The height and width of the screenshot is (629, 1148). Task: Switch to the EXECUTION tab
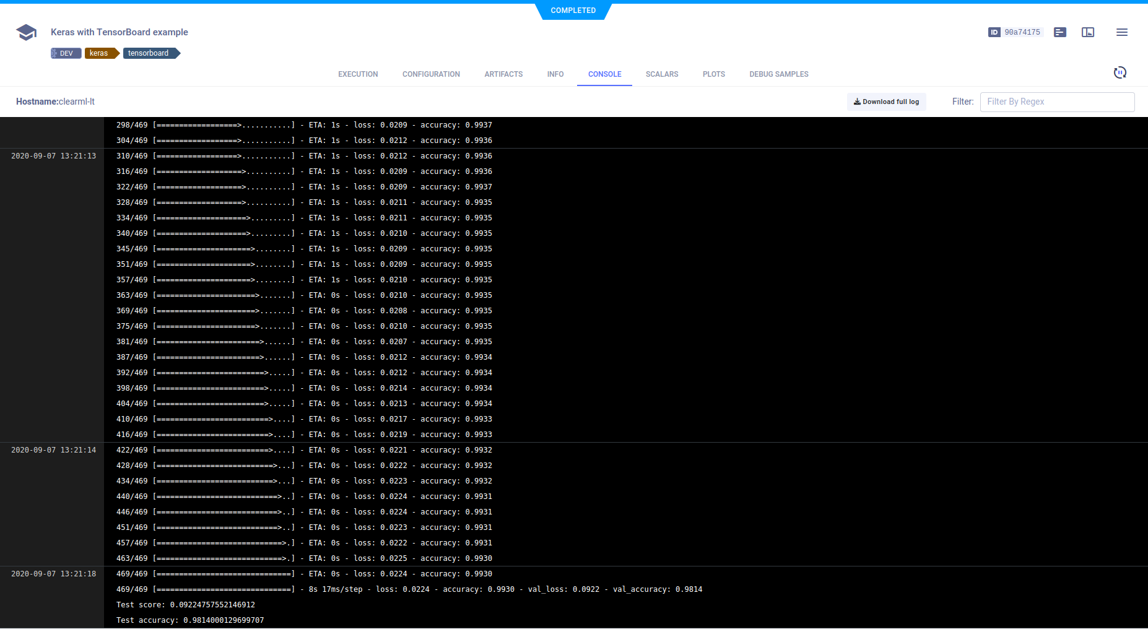(358, 74)
